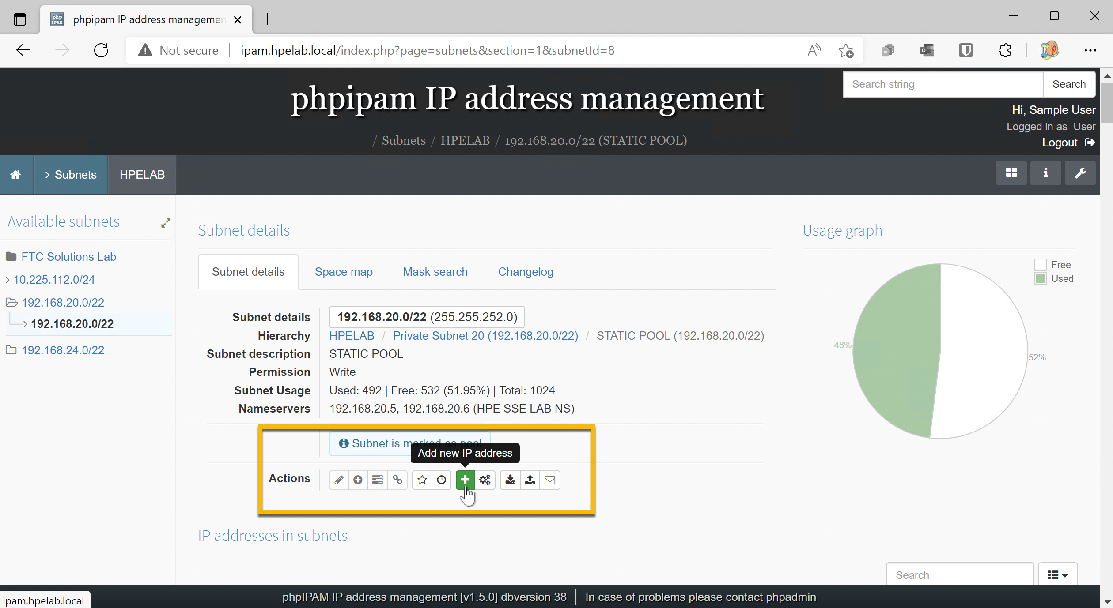The height and width of the screenshot is (608, 1113).
Task: Toggle the Used legend checkbox
Action: point(1041,278)
